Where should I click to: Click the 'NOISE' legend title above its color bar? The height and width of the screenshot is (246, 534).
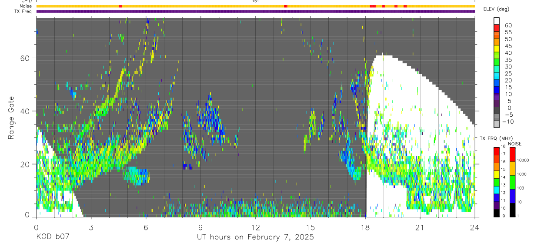coord(515,144)
